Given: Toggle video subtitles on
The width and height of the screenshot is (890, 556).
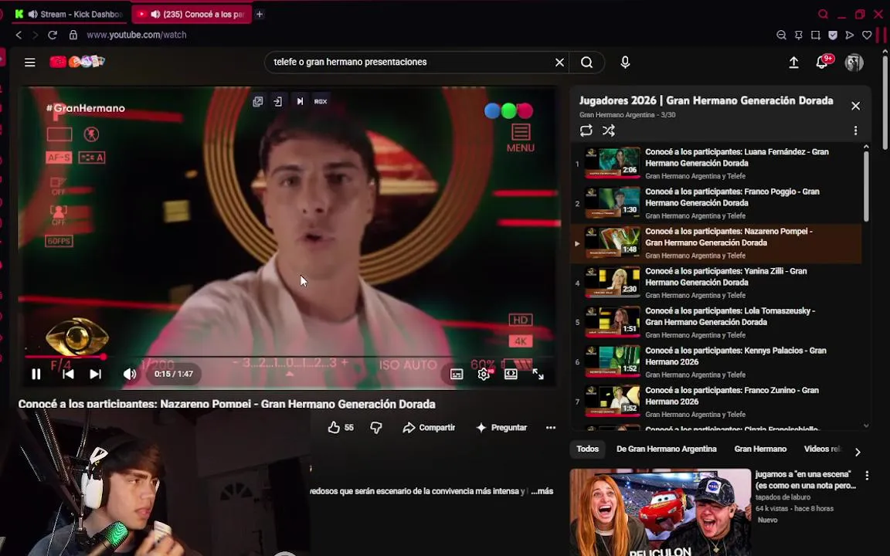Looking at the screenshot, I should tap(457, 375).
